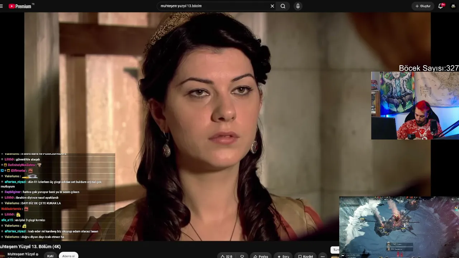Click the crown badge beside DefinitelyNotZehra
459x258 pixels.
(5, 165)
